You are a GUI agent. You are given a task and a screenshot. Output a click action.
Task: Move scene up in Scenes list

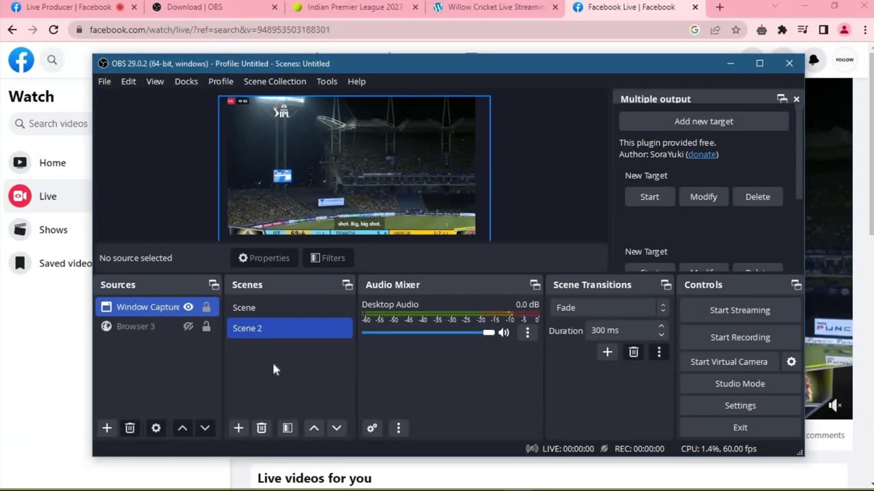click(x=314, y=428)
